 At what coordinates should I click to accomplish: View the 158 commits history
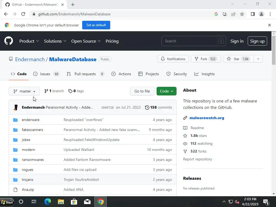(158, 107)
